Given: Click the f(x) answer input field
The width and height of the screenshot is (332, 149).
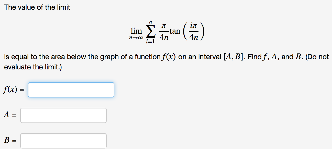Looking at the screenshot, I should click(71, 90).
